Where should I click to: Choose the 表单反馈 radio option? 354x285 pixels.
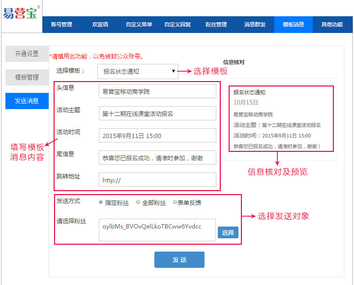175,202
